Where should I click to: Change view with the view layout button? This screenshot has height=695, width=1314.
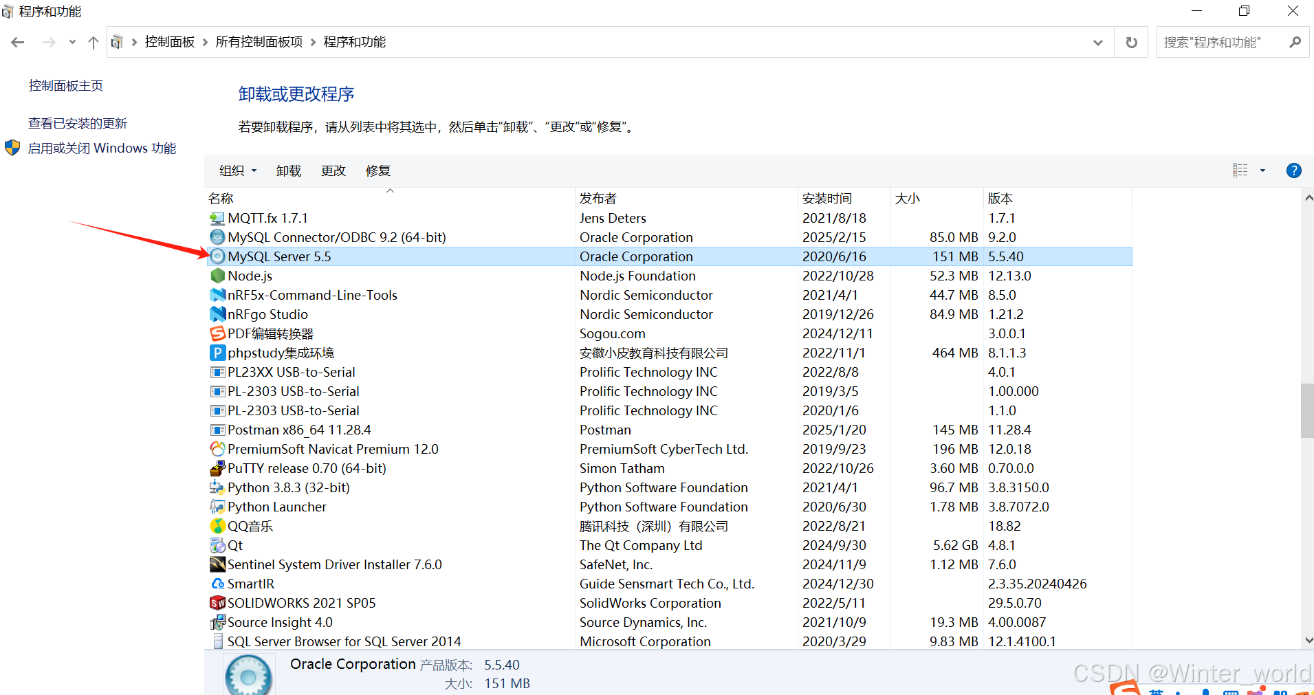(x=1240, y=170)
